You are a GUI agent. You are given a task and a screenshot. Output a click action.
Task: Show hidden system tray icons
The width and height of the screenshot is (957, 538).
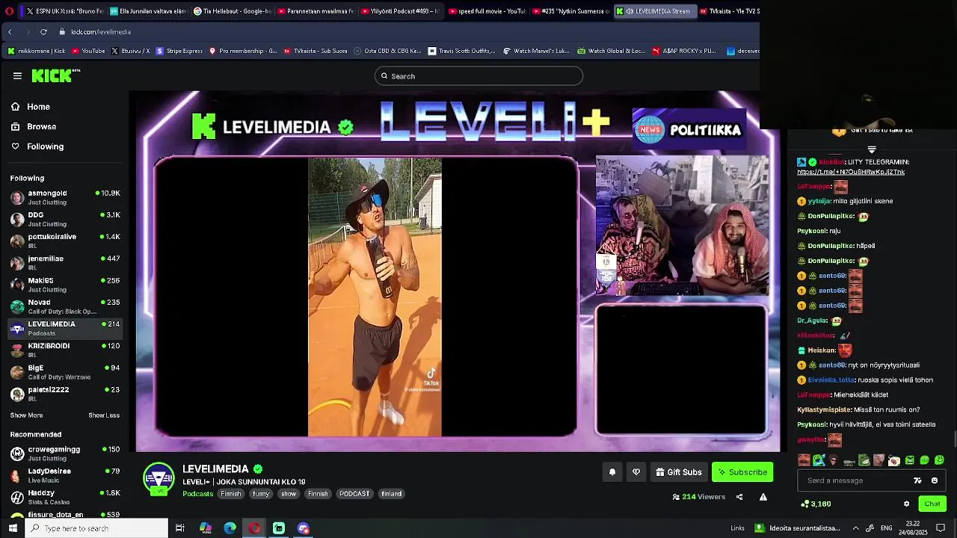[855, 528]
